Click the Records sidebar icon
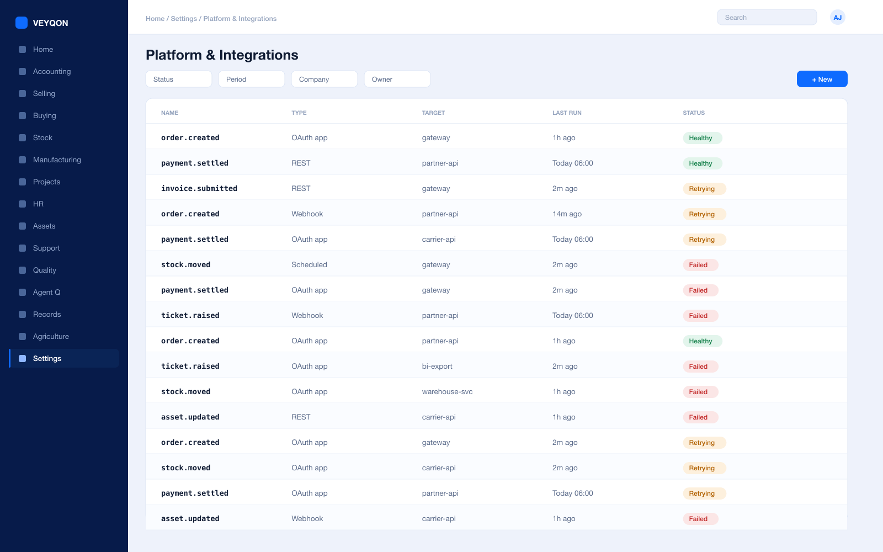Image resolution: width=883 pixels, height=552 pixels. (23, 314)
